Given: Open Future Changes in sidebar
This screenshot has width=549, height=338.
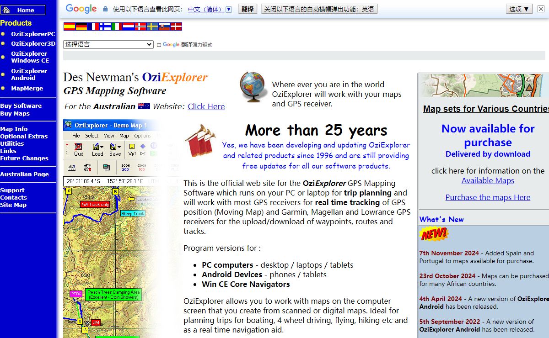Looking at the screenshot, I should 24,158.
